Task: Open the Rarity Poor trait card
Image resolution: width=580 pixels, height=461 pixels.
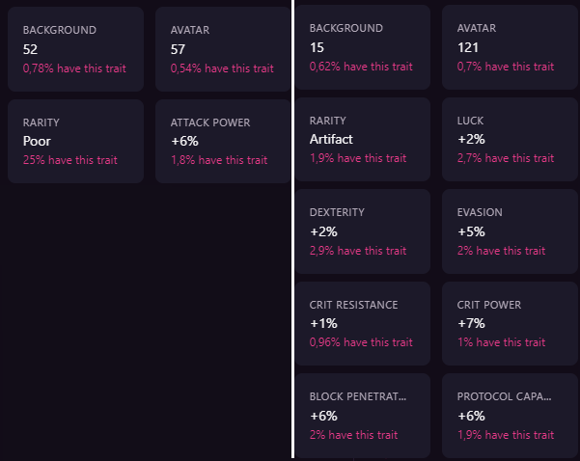Action: coord(75,141)
